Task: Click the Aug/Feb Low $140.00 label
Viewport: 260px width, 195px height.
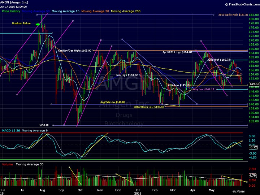Action: [x=113, y=102]
